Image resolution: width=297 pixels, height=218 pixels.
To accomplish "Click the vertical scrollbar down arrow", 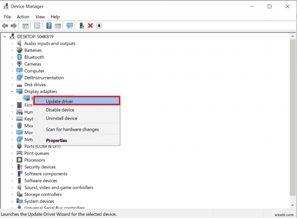I will pyautogui.click(x=293, y=205).
